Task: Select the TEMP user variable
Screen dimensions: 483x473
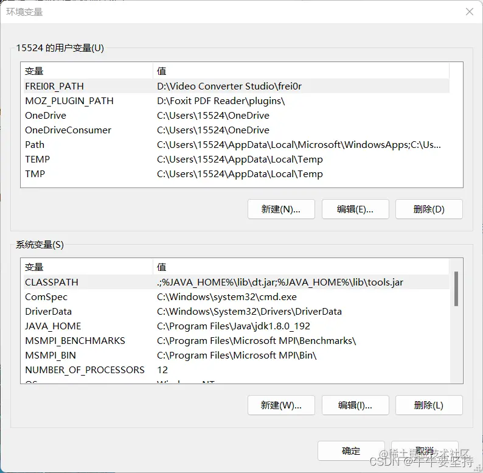Action: coord(236,159)
